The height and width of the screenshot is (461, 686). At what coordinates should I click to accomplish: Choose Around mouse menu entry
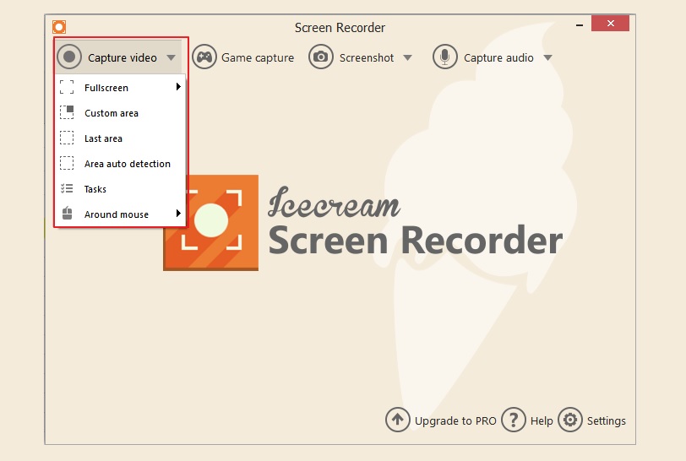click(x=121, y=214)
